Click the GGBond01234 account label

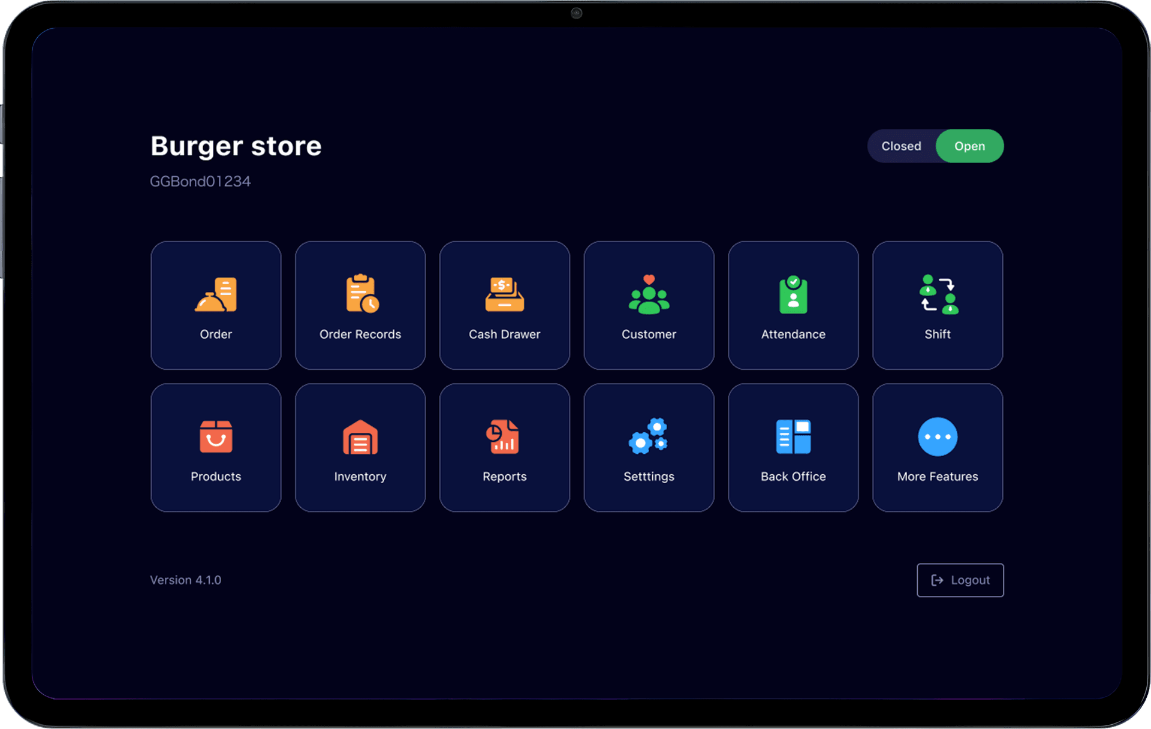(201, 181)
